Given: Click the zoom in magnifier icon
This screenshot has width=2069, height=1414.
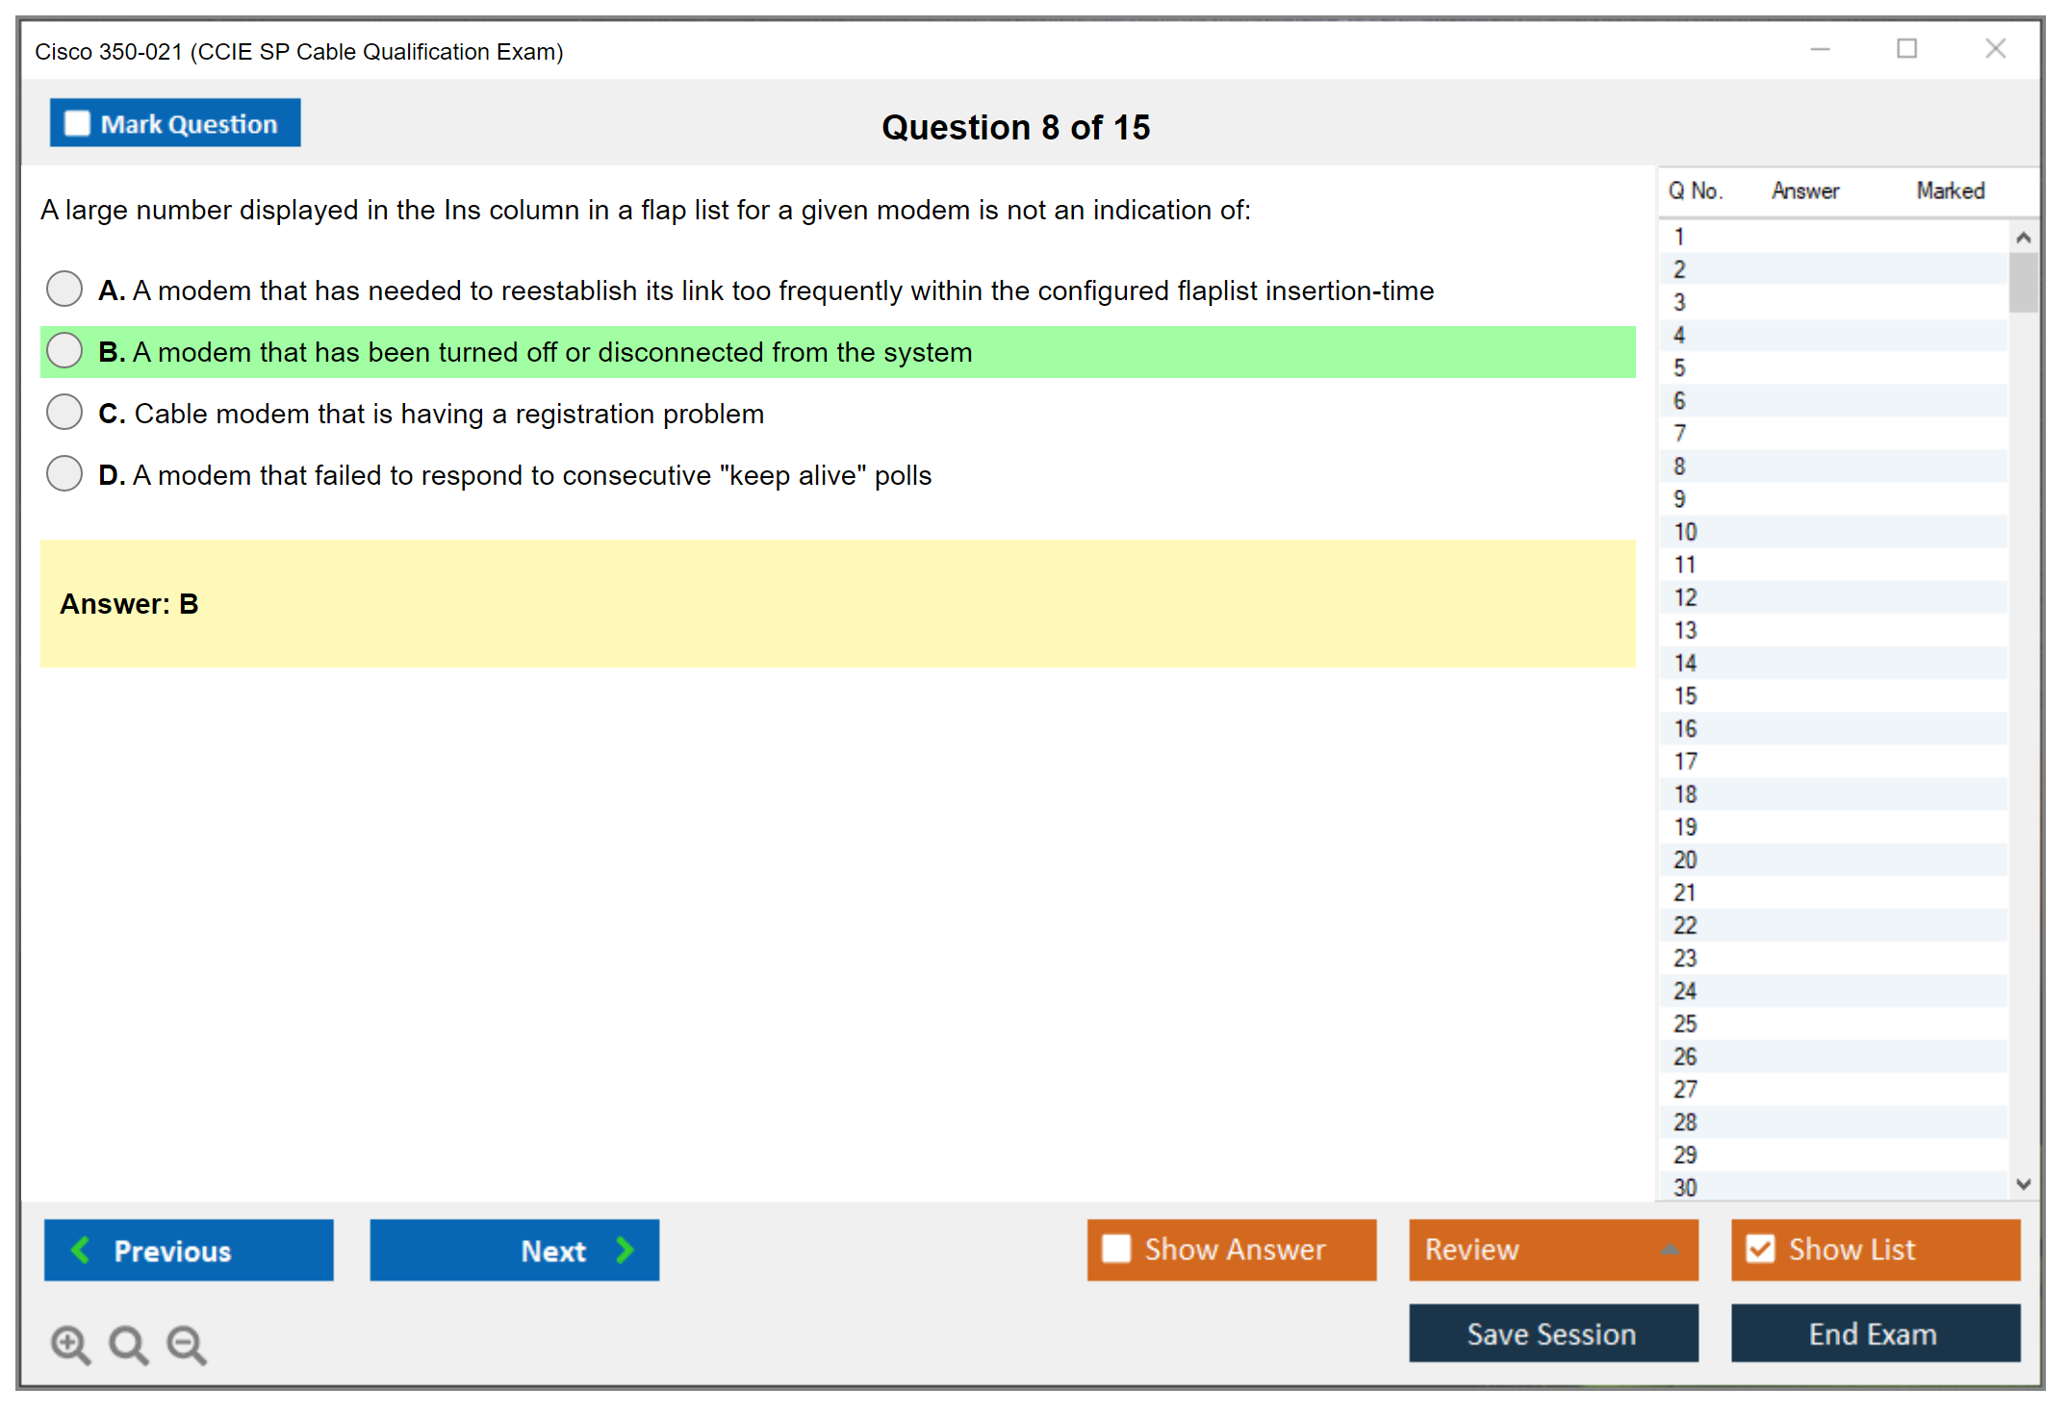Looking at the screenshot, I should (x=70, y=1344).
